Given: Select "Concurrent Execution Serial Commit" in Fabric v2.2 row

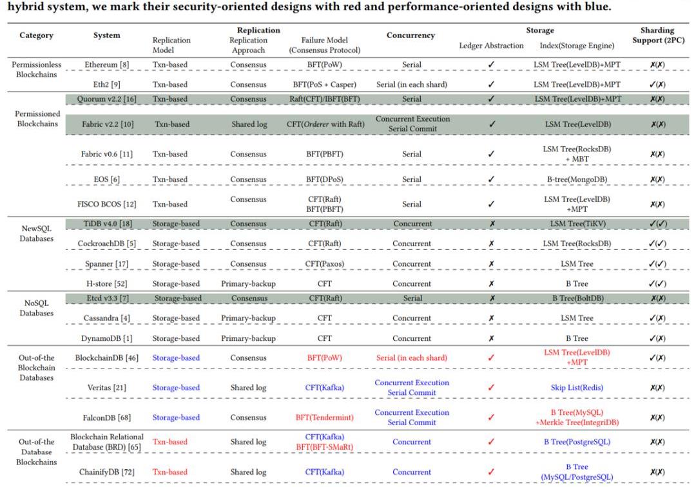Looking at the screenshot, I should pyautogui.click(x=412, y=124).
